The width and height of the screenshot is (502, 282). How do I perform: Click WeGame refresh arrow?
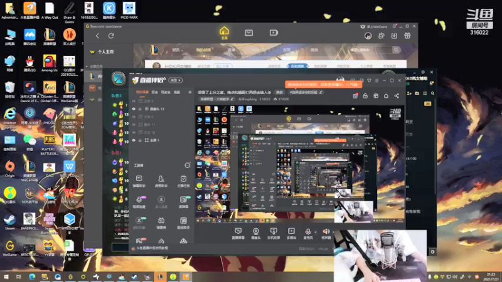(111, 36)
